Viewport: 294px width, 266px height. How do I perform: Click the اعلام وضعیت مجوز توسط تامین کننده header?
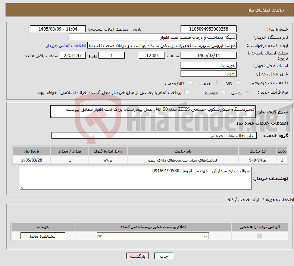[153, 227]
